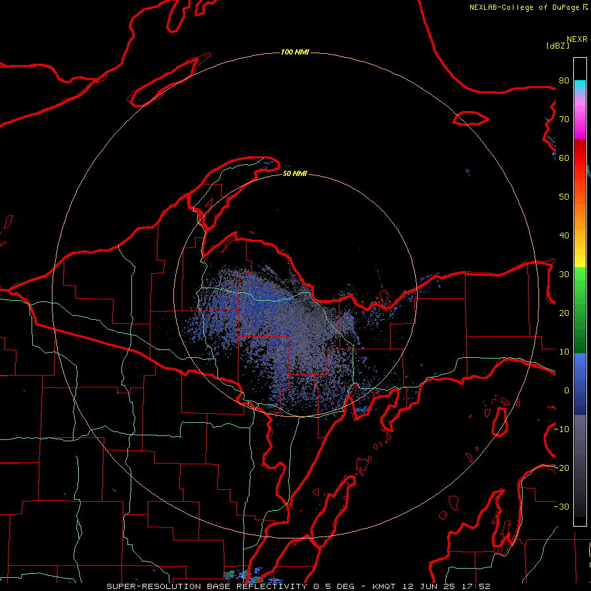Click the 12 JUN 25 date in caption

pyautogui.click(x=430, y=586)
